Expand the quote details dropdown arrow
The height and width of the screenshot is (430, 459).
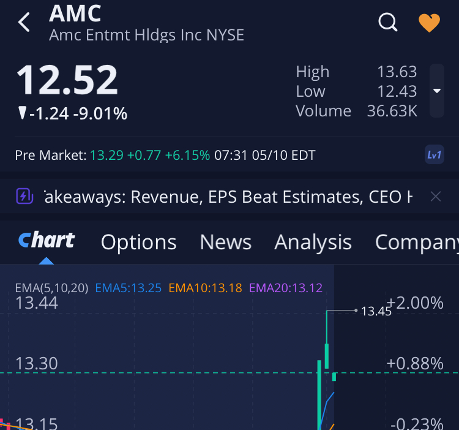click(437, 91)
